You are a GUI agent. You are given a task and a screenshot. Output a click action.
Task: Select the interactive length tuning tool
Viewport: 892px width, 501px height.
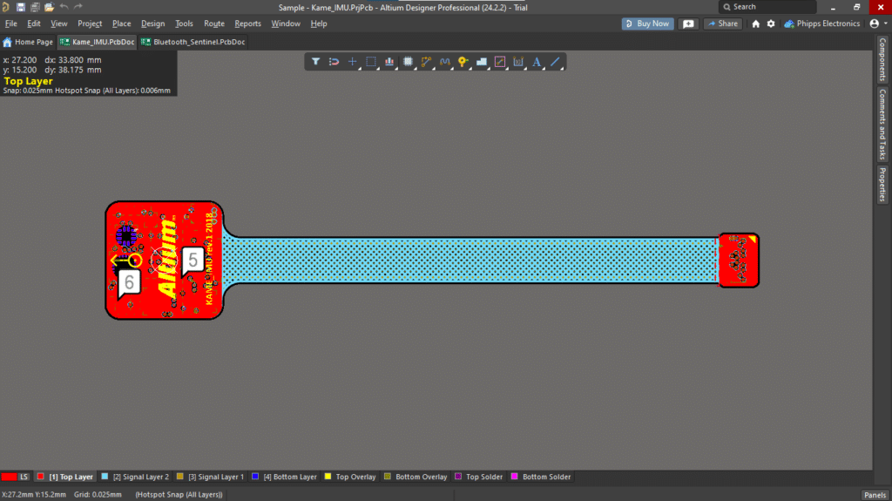click(444, 62)
